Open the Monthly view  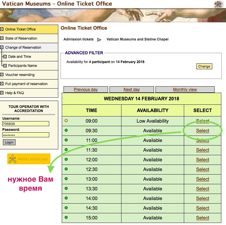(x=185, y=89)
